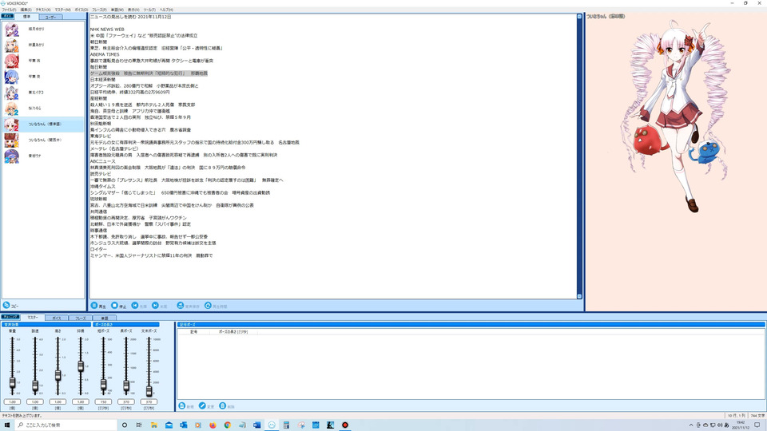This screenshot has height=431, width=767.
Task: Click the ロイター line in editor
Action: [98, 249]
